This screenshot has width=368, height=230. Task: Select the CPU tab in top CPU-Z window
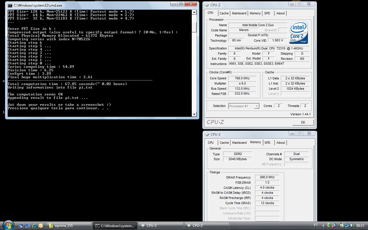pos(210,13)
